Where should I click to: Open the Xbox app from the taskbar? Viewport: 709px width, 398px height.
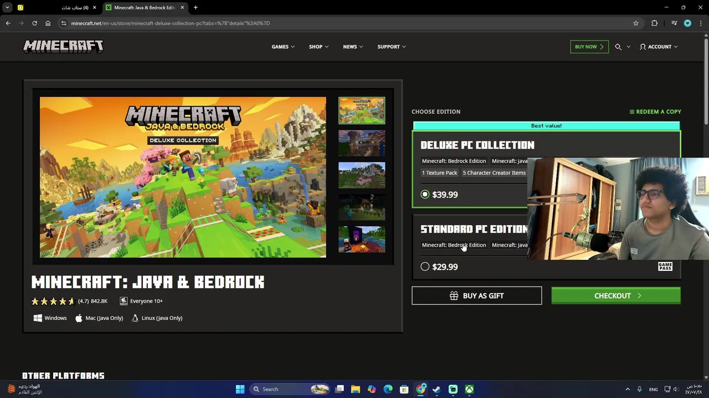pos(469,389)
